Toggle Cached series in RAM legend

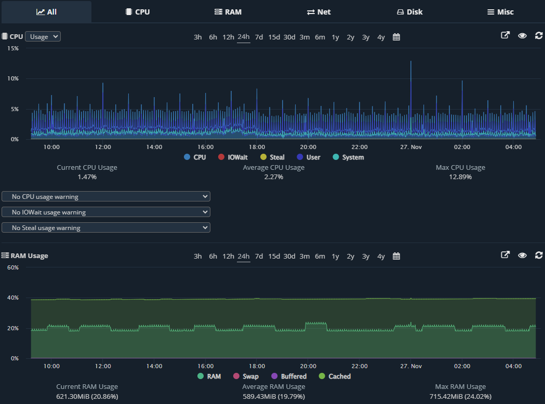coord(339,376)
